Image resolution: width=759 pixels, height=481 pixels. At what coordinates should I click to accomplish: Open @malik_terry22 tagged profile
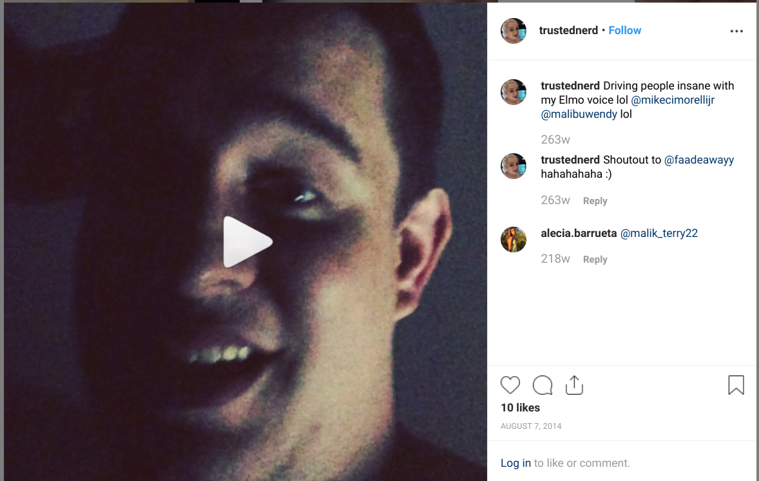[658, 233]
